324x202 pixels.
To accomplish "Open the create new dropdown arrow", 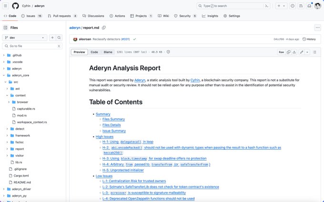I will (x=284, y=6).
